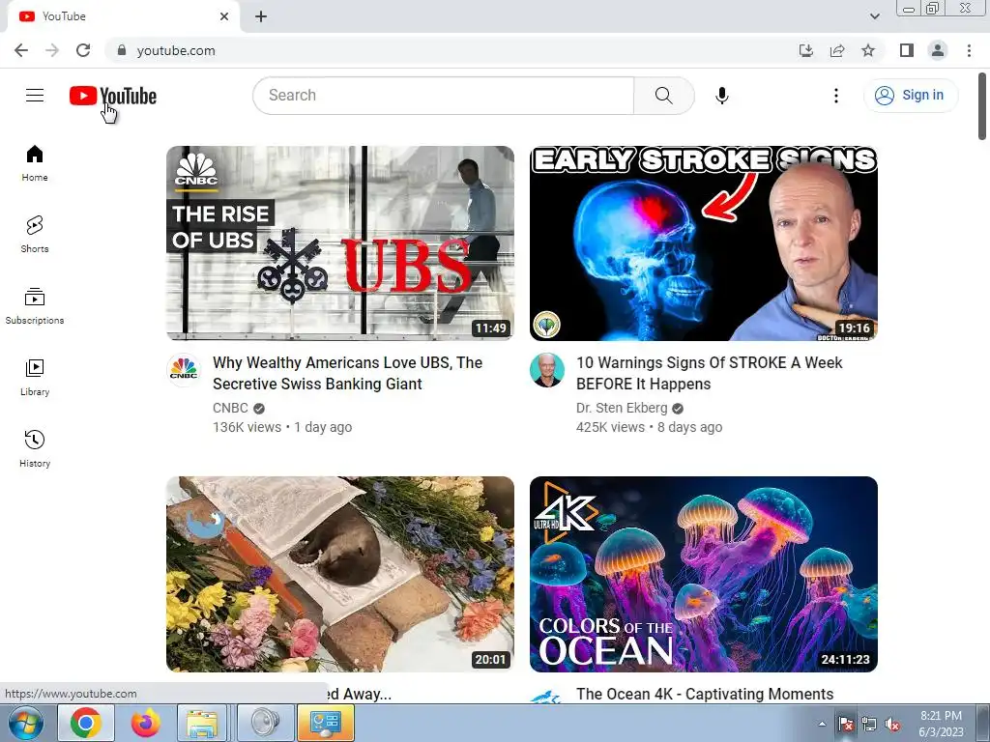Click the Action Center flag tray icon
The width and height of the screenshot is (990, 742).
(845, 725)
